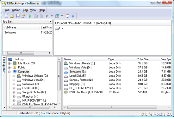Save the job with the floppy disk icon
Image resolution: width=174 pixels, height=117 pixels.
pos(18,16)
